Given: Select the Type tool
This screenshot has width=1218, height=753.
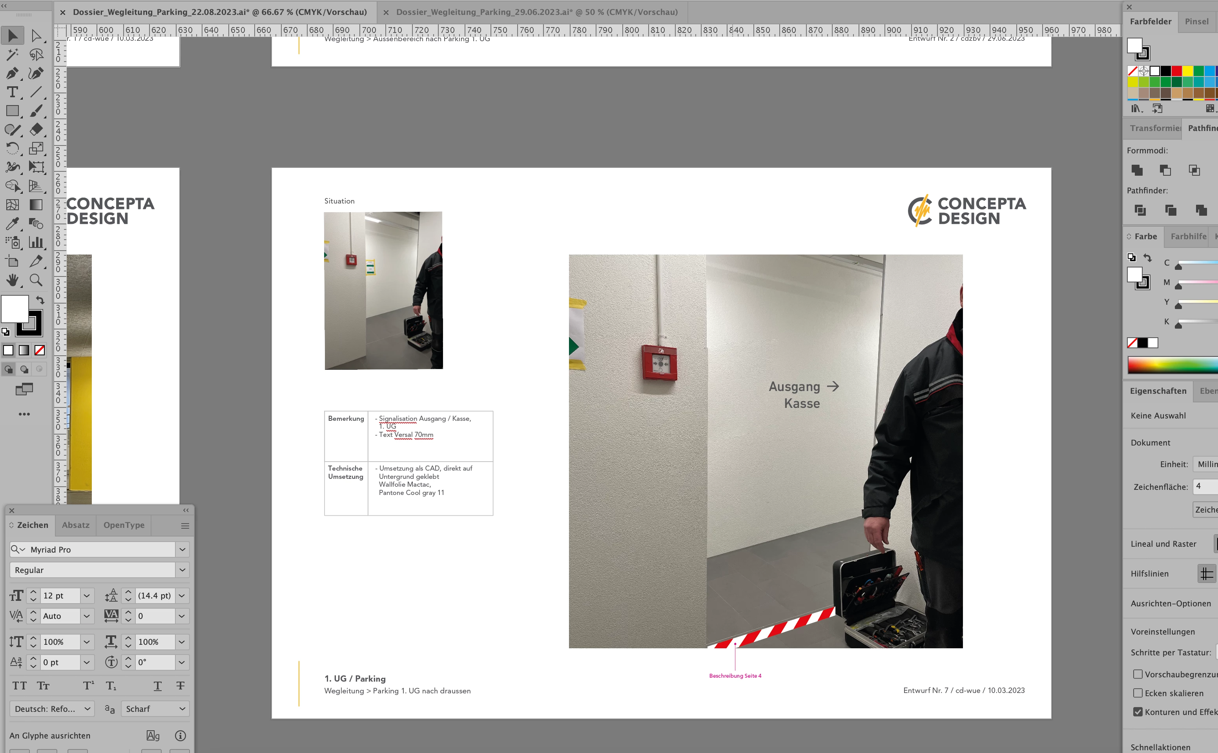Looking at the screenshot, I should [x=13, y=92].
